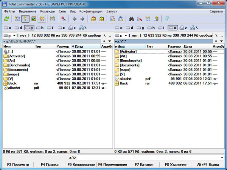Open the Конфигурация menu
This screenshot has width=227, height=170.
pos(91,11)
